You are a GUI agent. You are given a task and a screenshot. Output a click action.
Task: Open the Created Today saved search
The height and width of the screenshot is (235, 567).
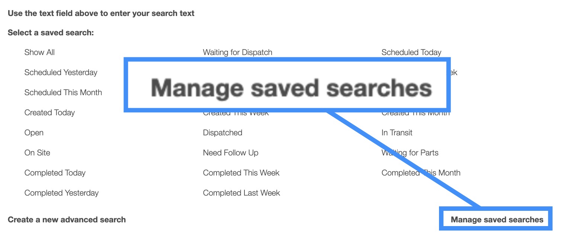coord(49,113)
